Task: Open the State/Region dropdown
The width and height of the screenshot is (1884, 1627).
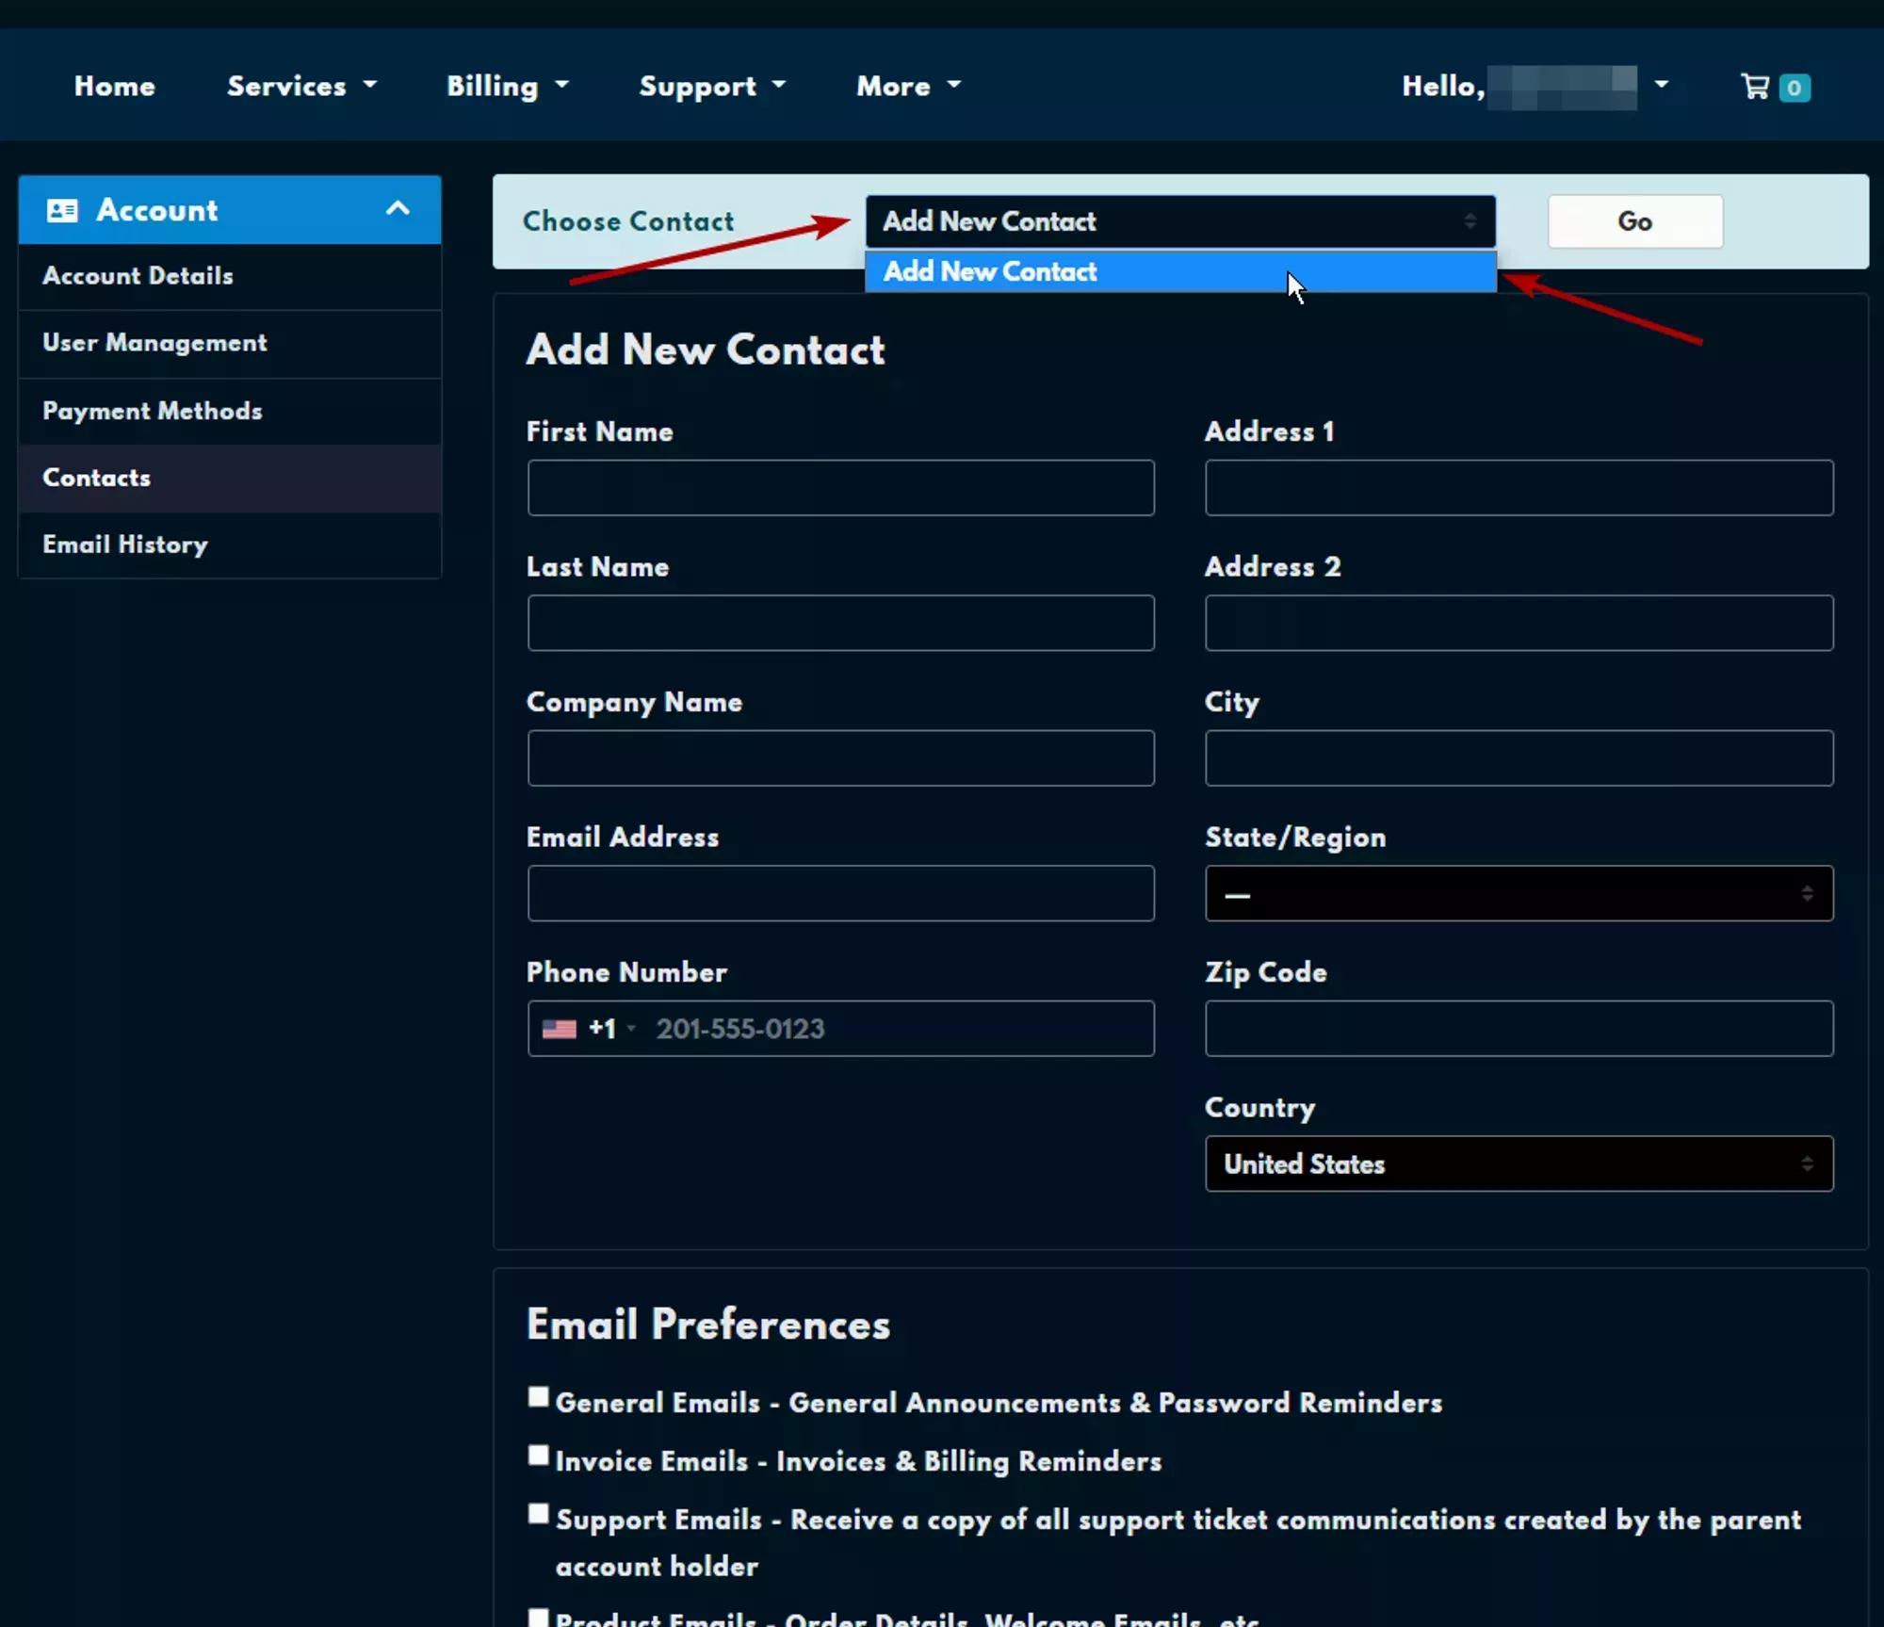Action: (1519, 893)
